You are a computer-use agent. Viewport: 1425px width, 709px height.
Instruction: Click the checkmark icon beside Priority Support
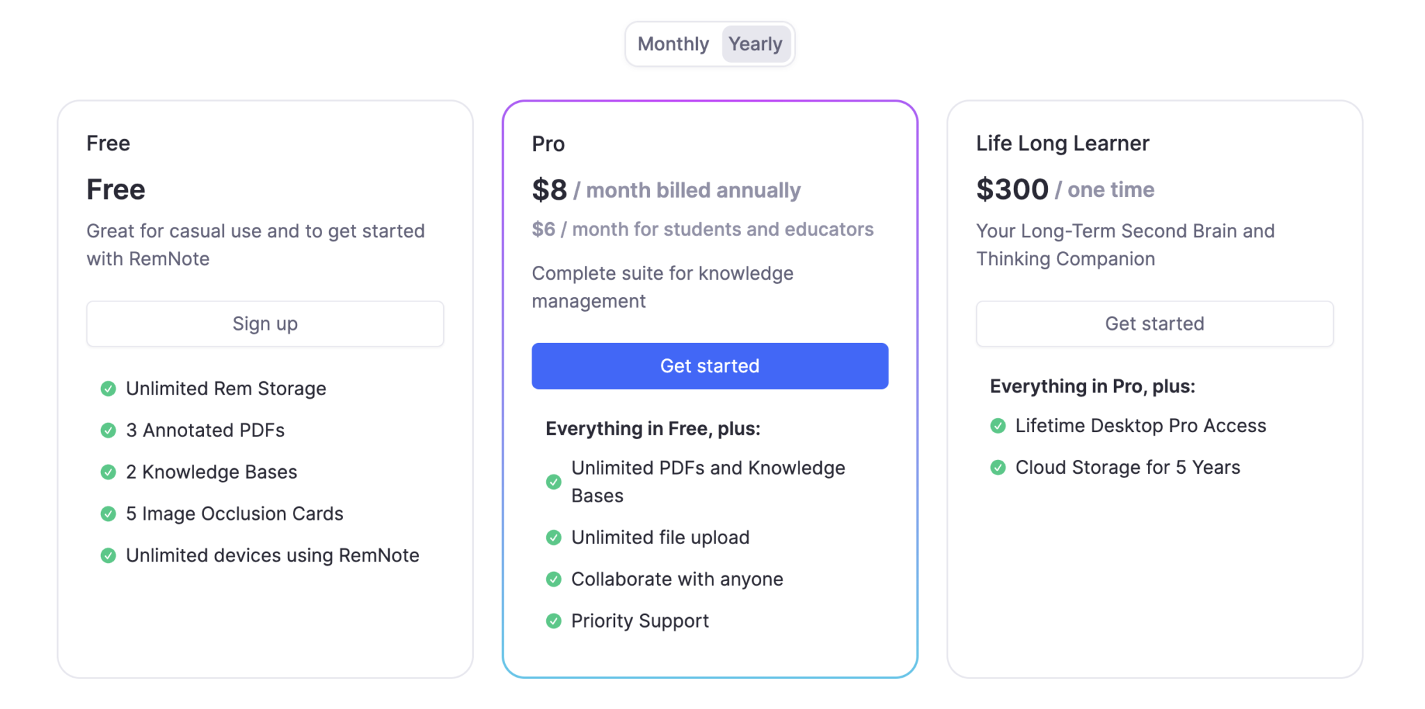pos(553,621)
